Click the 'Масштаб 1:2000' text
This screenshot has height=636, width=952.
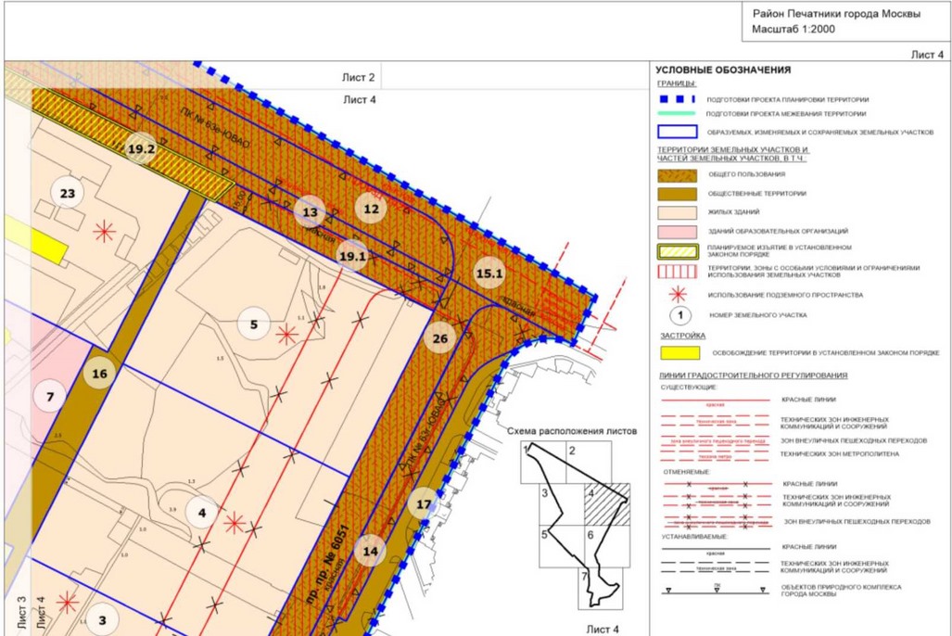793,29
